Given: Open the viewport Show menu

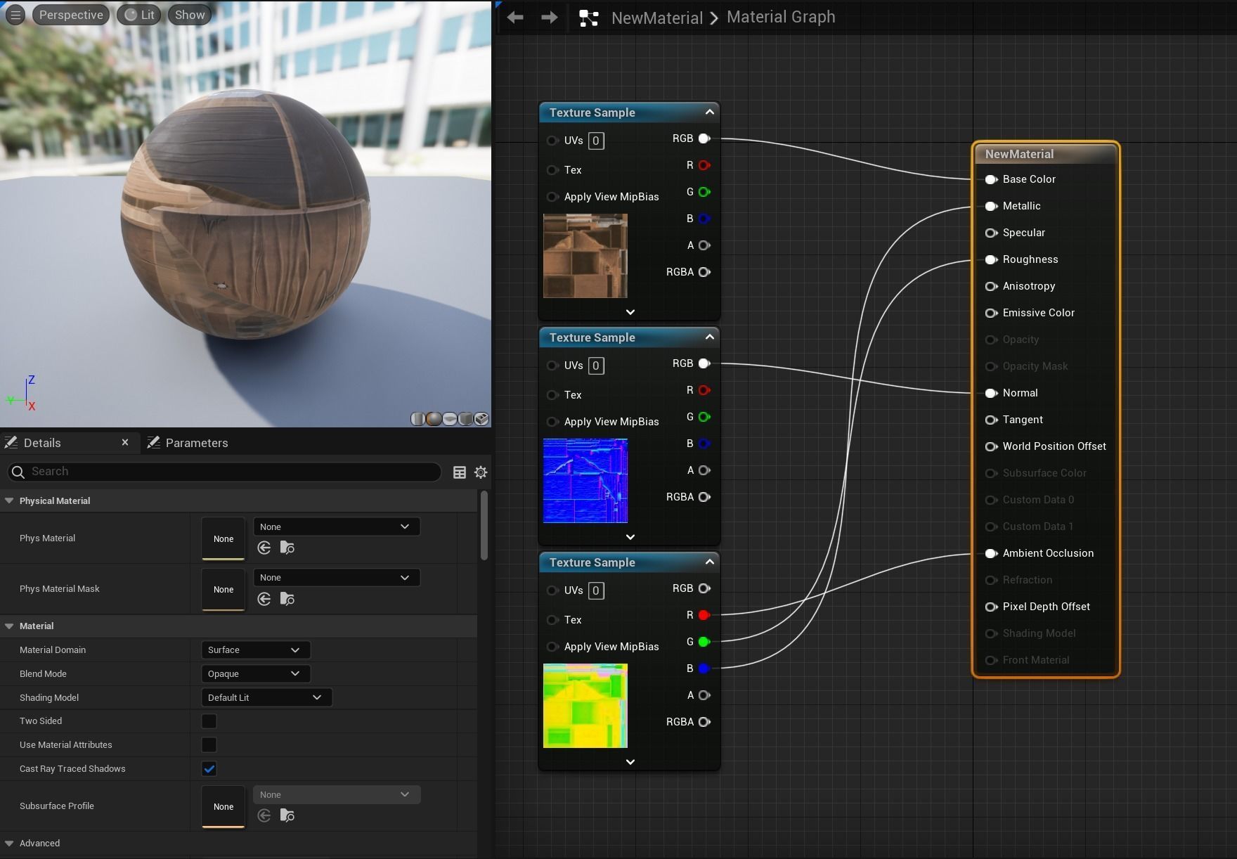Looking at the screenshot, I should tap(190, 15).
